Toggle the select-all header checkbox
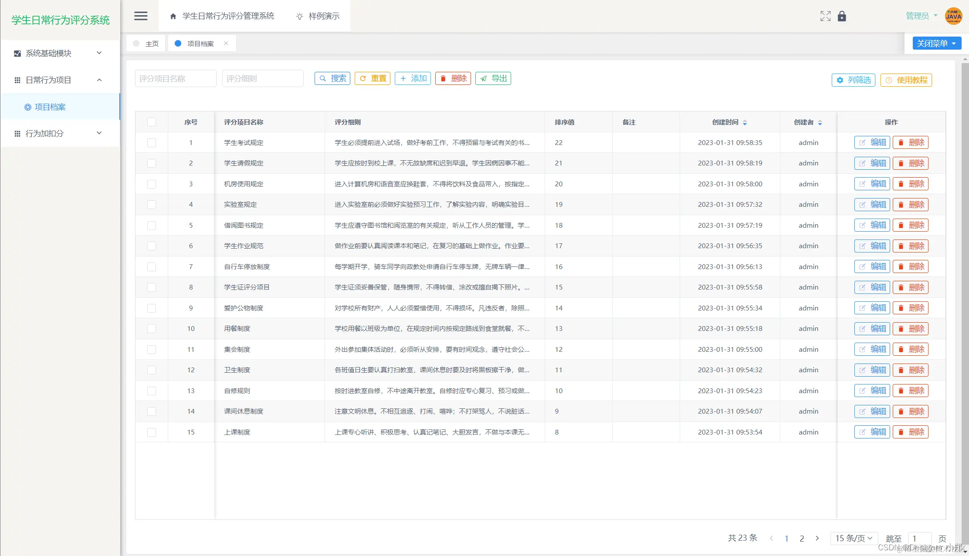Image resolution: width=969 pixels, height=556 pixels. 152,122
